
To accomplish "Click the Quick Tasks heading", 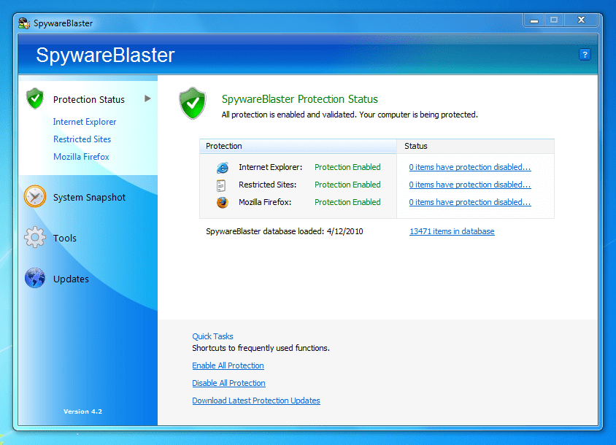I will (x=212, y=336).
